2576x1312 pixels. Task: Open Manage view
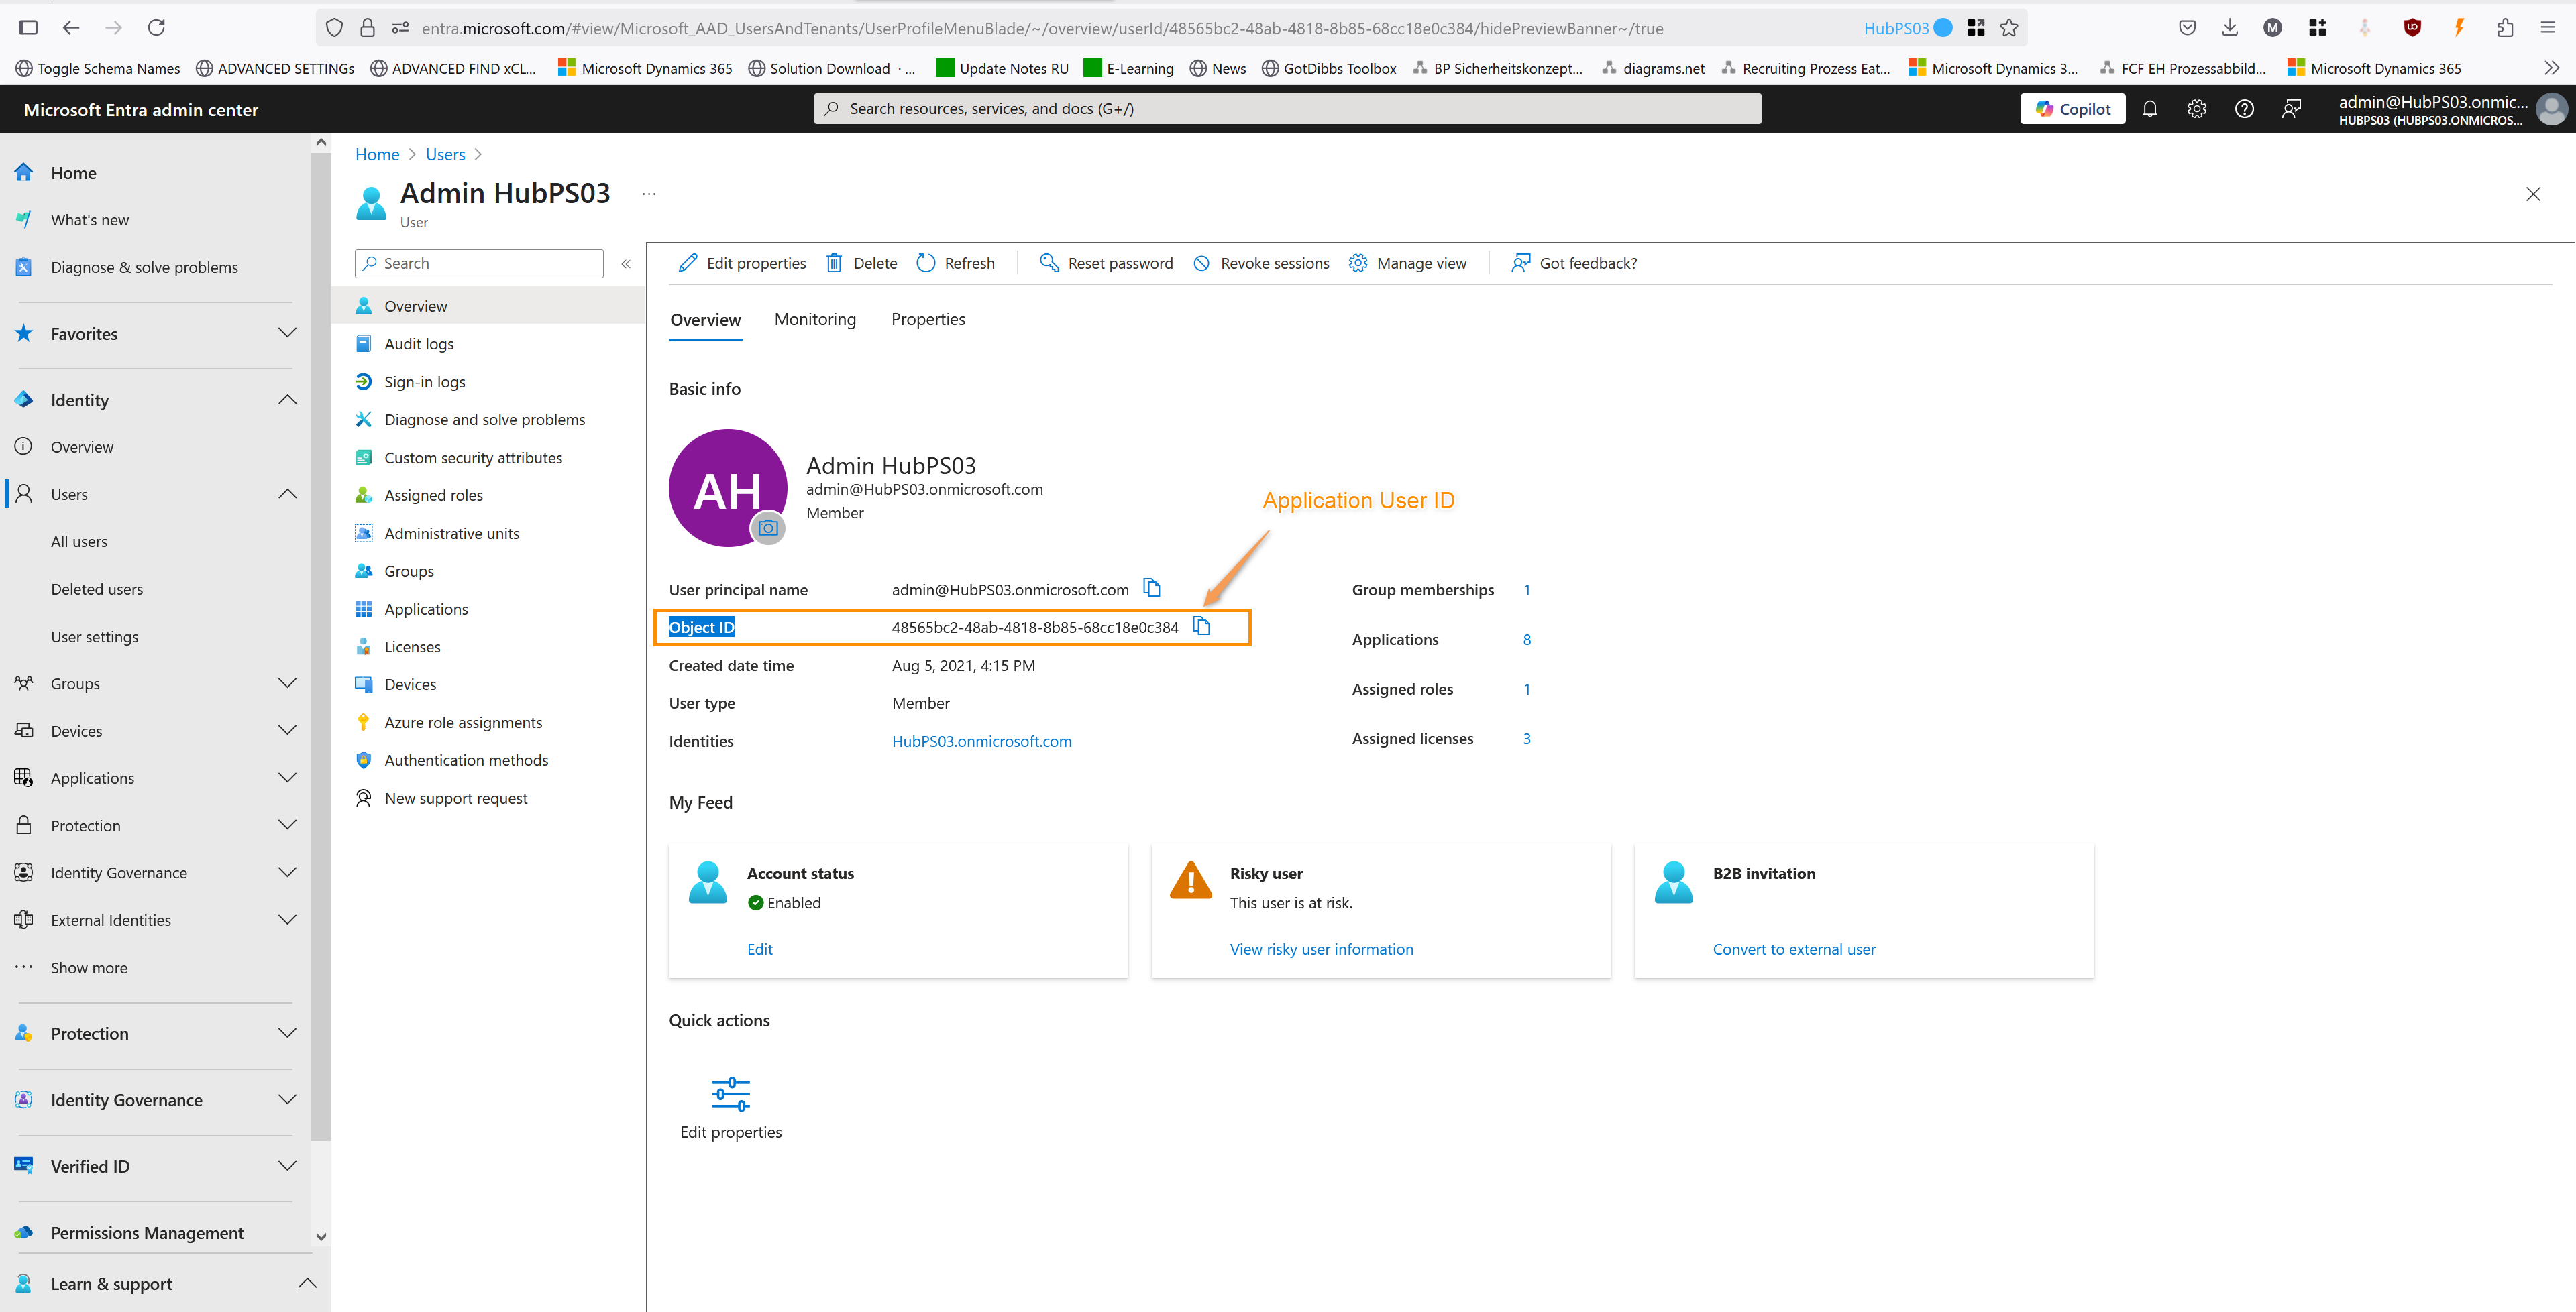tap(1407, 263)
